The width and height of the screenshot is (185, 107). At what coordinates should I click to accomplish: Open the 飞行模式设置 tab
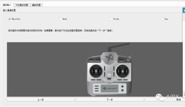click(x=22, y=5)
